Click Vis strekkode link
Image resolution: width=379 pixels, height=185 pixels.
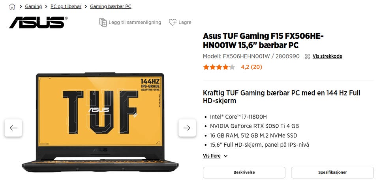(x=327, y=56)
